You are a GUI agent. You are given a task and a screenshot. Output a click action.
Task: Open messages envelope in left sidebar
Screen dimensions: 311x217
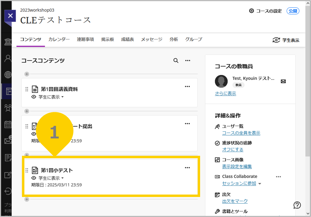tap(8, 141)
